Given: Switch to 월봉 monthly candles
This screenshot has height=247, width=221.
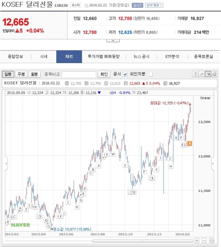Looking at the screenshot, I should (x=35, y=74).
